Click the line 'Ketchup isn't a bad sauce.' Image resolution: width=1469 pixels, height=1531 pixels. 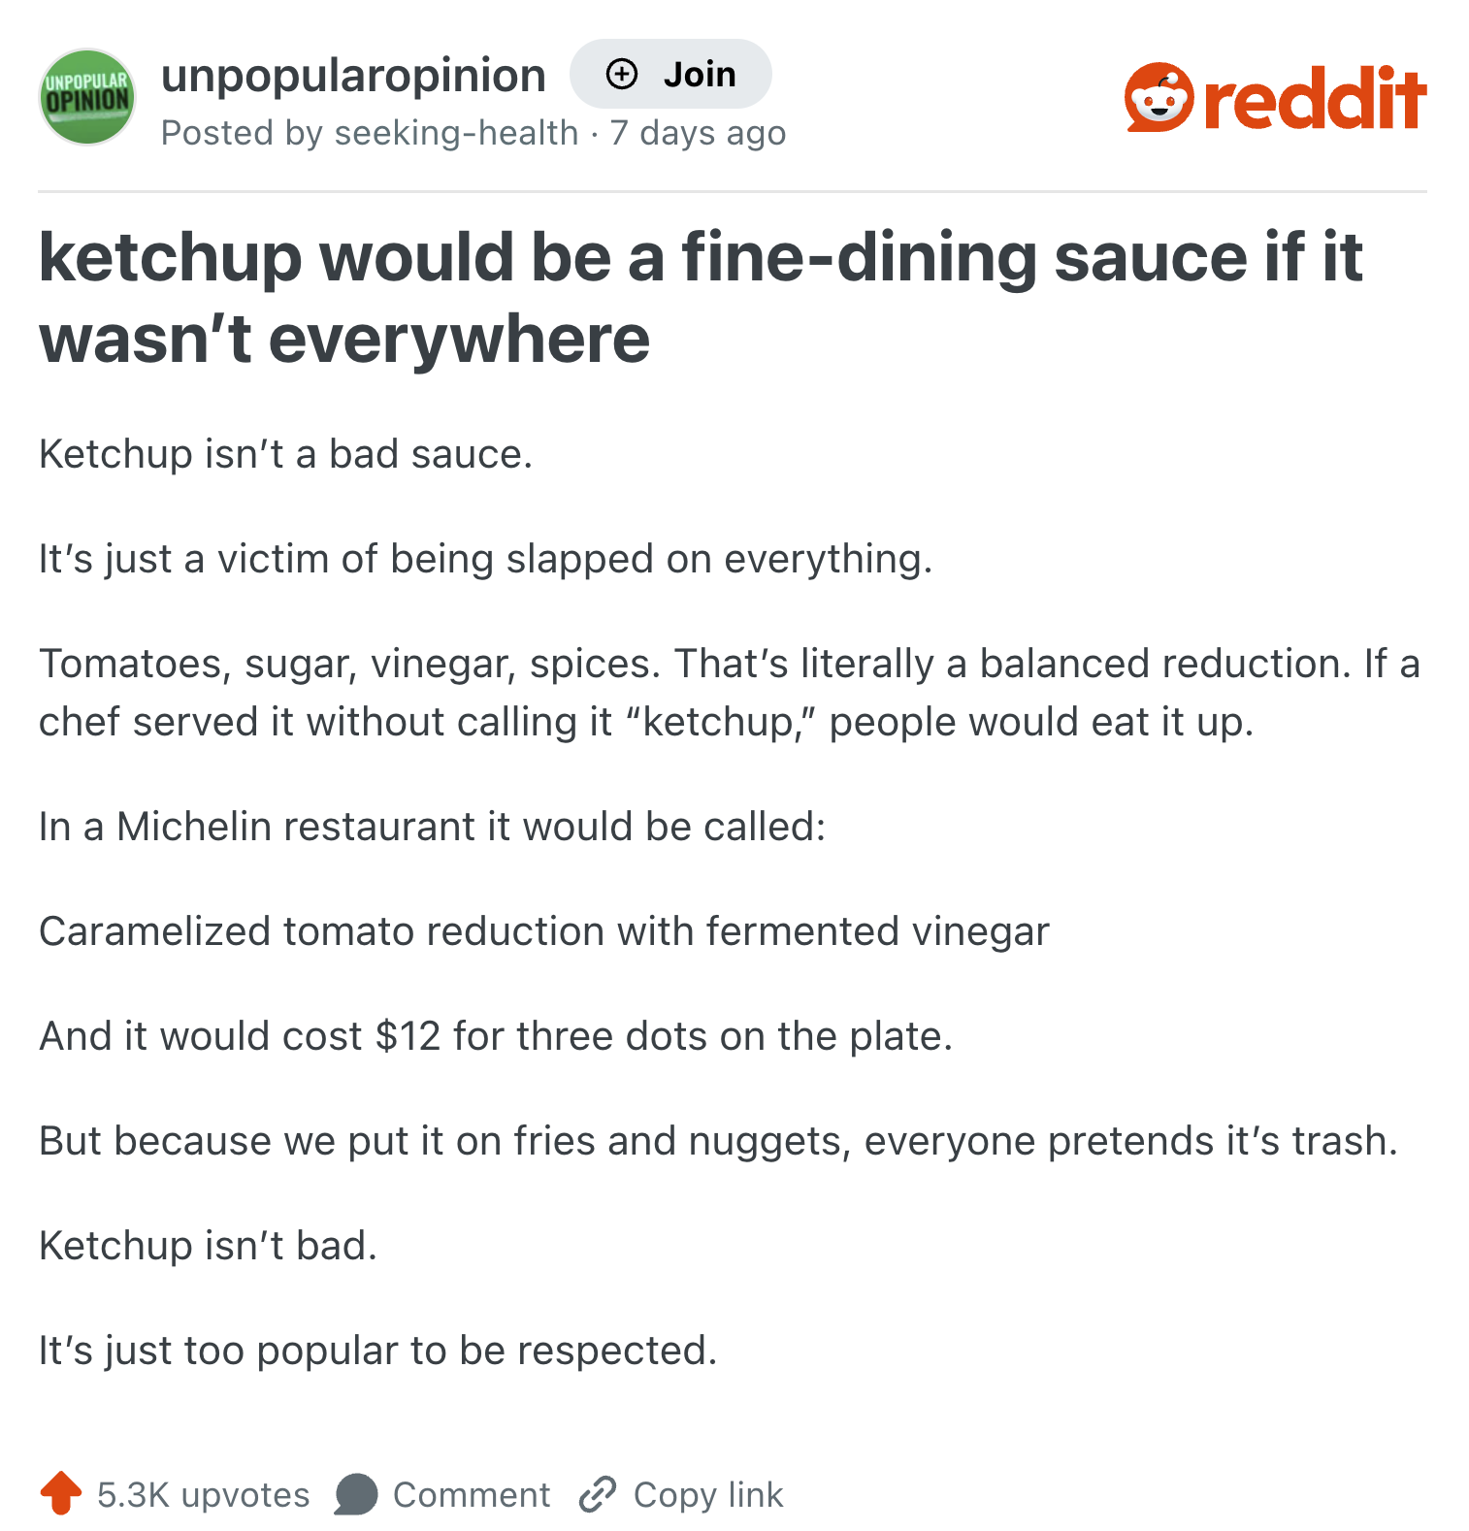pyautogui.click(x=286, y=454)
